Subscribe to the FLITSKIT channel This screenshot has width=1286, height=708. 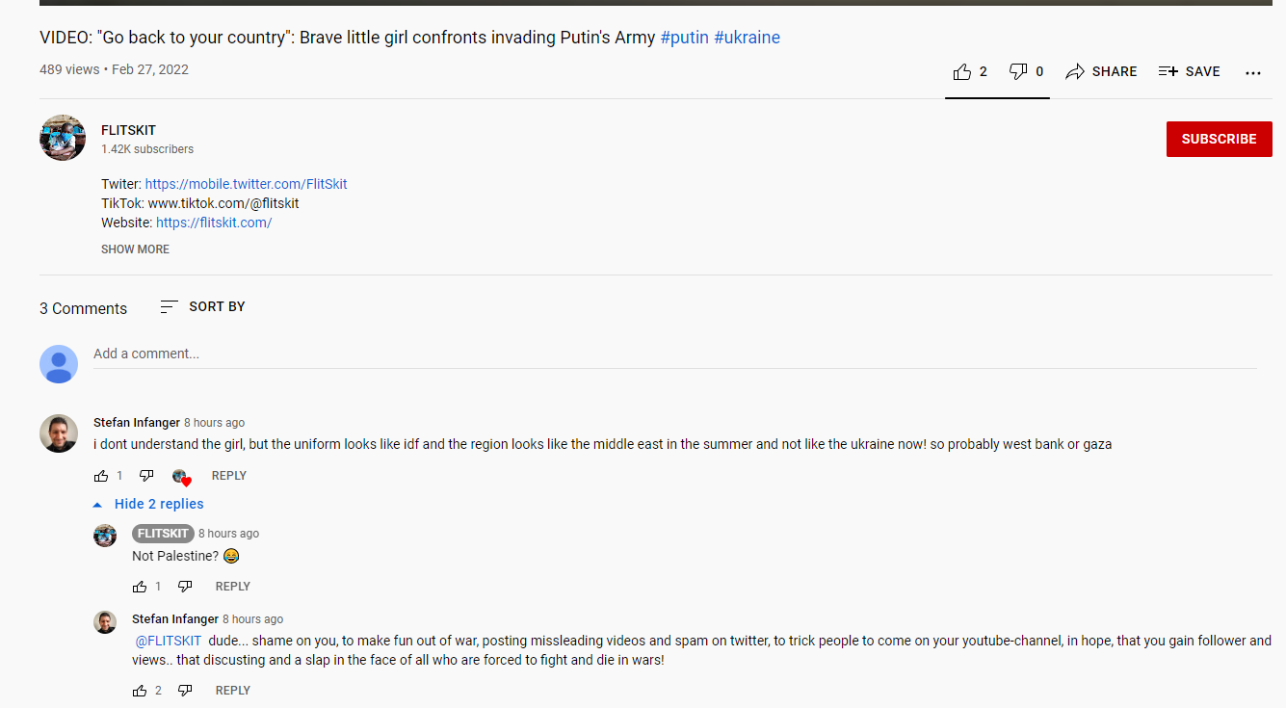point(1219,139)
